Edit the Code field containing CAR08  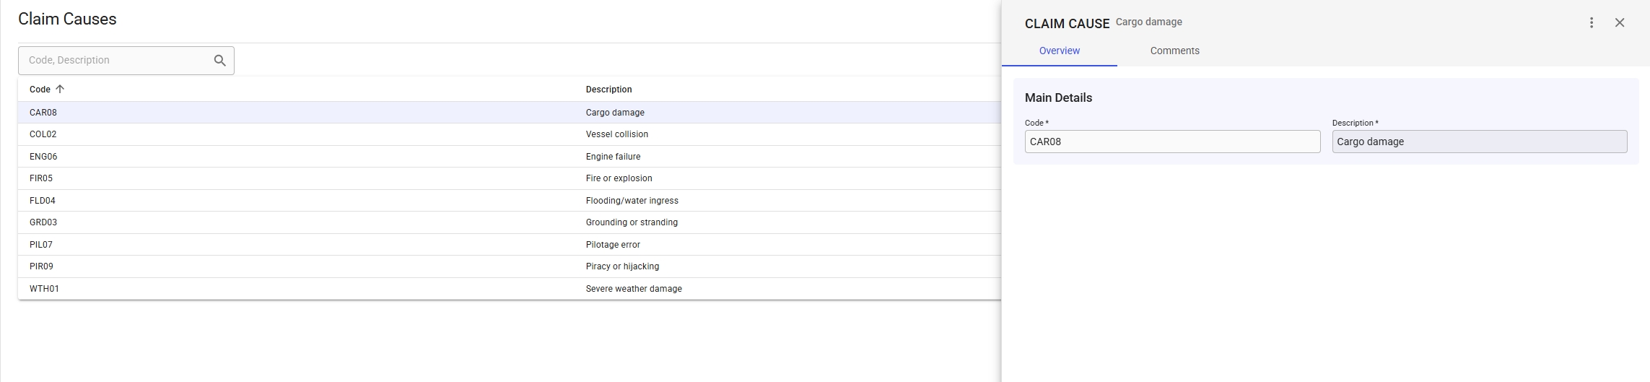click(x=1171, y=142)
